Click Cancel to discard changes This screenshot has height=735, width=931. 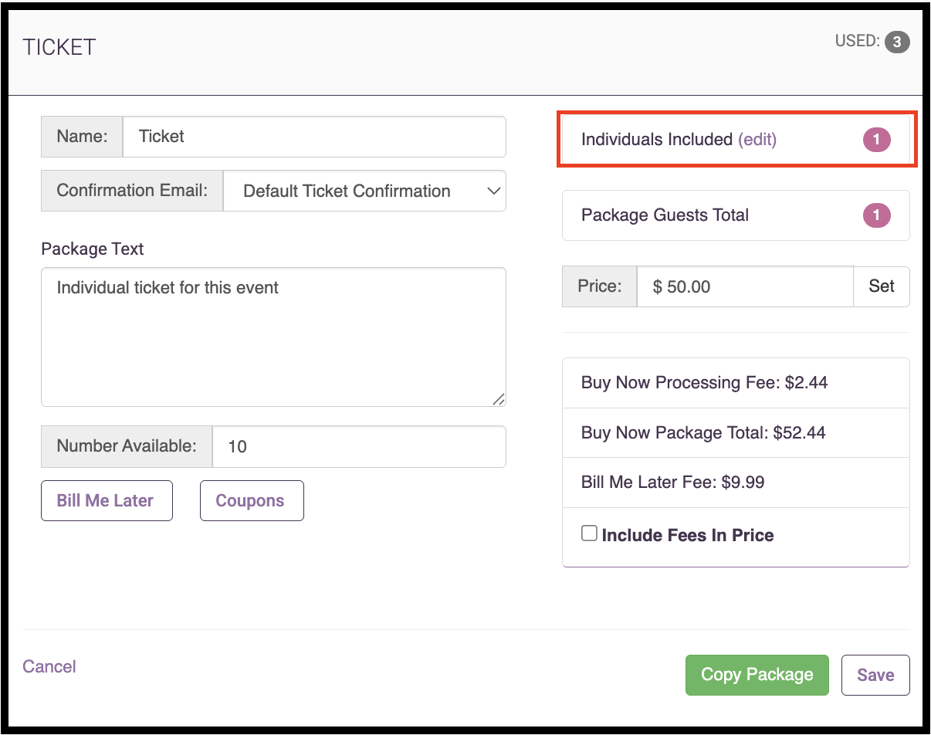[x=49, y=666]
